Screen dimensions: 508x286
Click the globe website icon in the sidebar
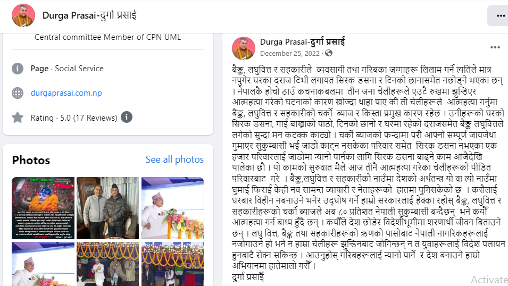tap(18, 93)
